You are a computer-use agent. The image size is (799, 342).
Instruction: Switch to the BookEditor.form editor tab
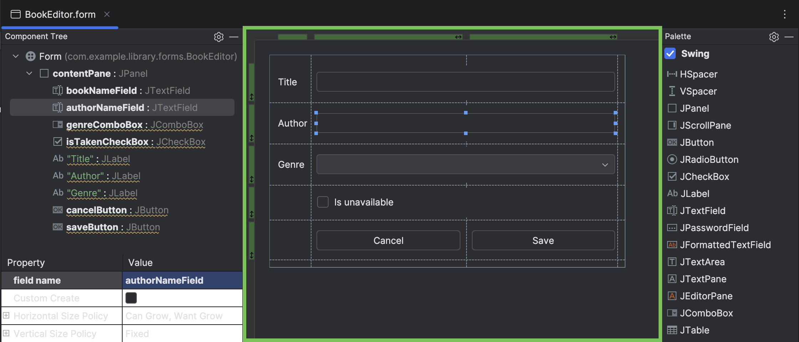(60, 14)
